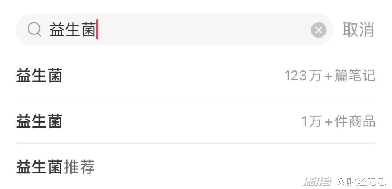Screen dimensions: 392x189
Task: Choose the 益生菌推荐 suggestion
Action: pos(56,167)
